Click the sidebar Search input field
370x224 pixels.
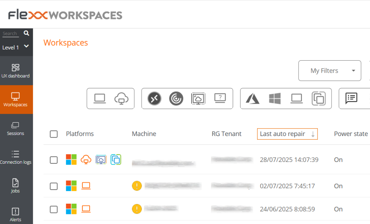click(10, 34)
